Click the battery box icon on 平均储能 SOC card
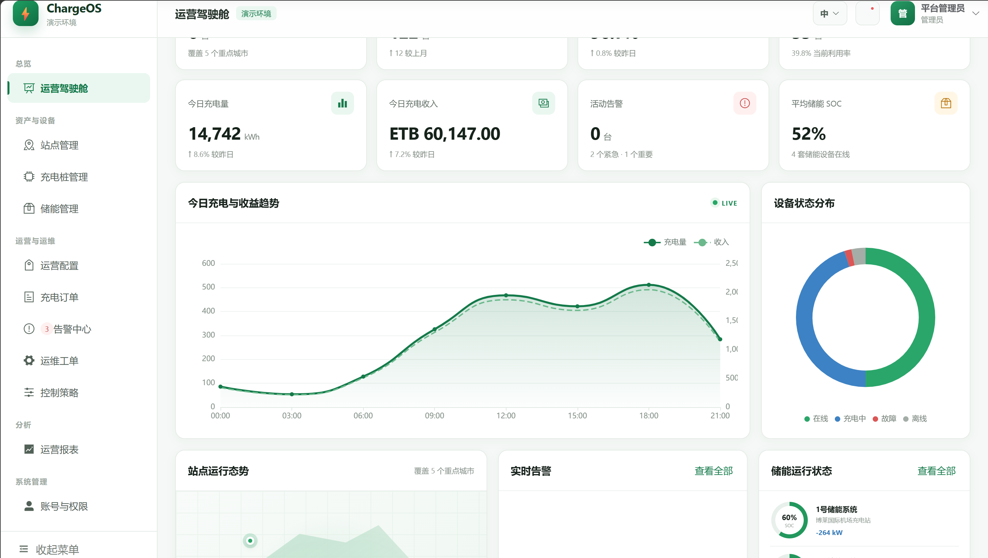 click(946, 103)
